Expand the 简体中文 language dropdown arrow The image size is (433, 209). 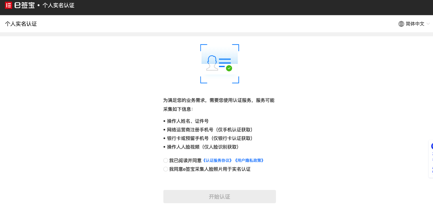(x=428, y=24)
